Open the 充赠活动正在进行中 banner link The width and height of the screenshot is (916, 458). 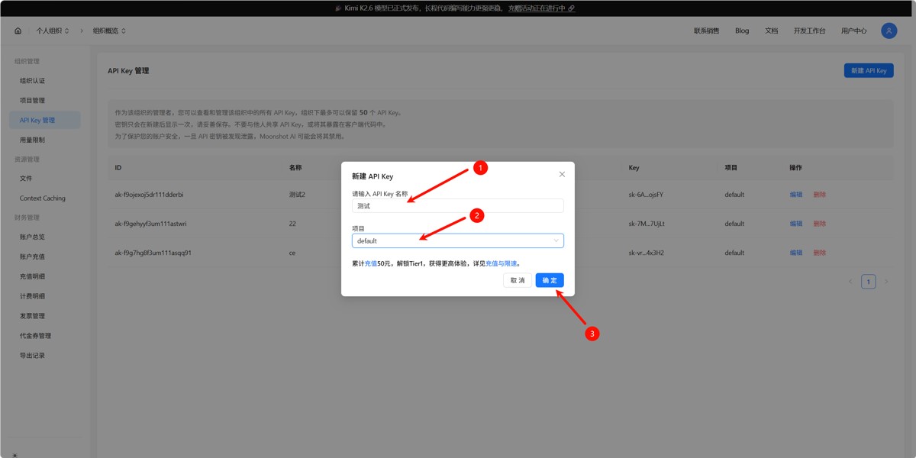(x=541, y=8)
